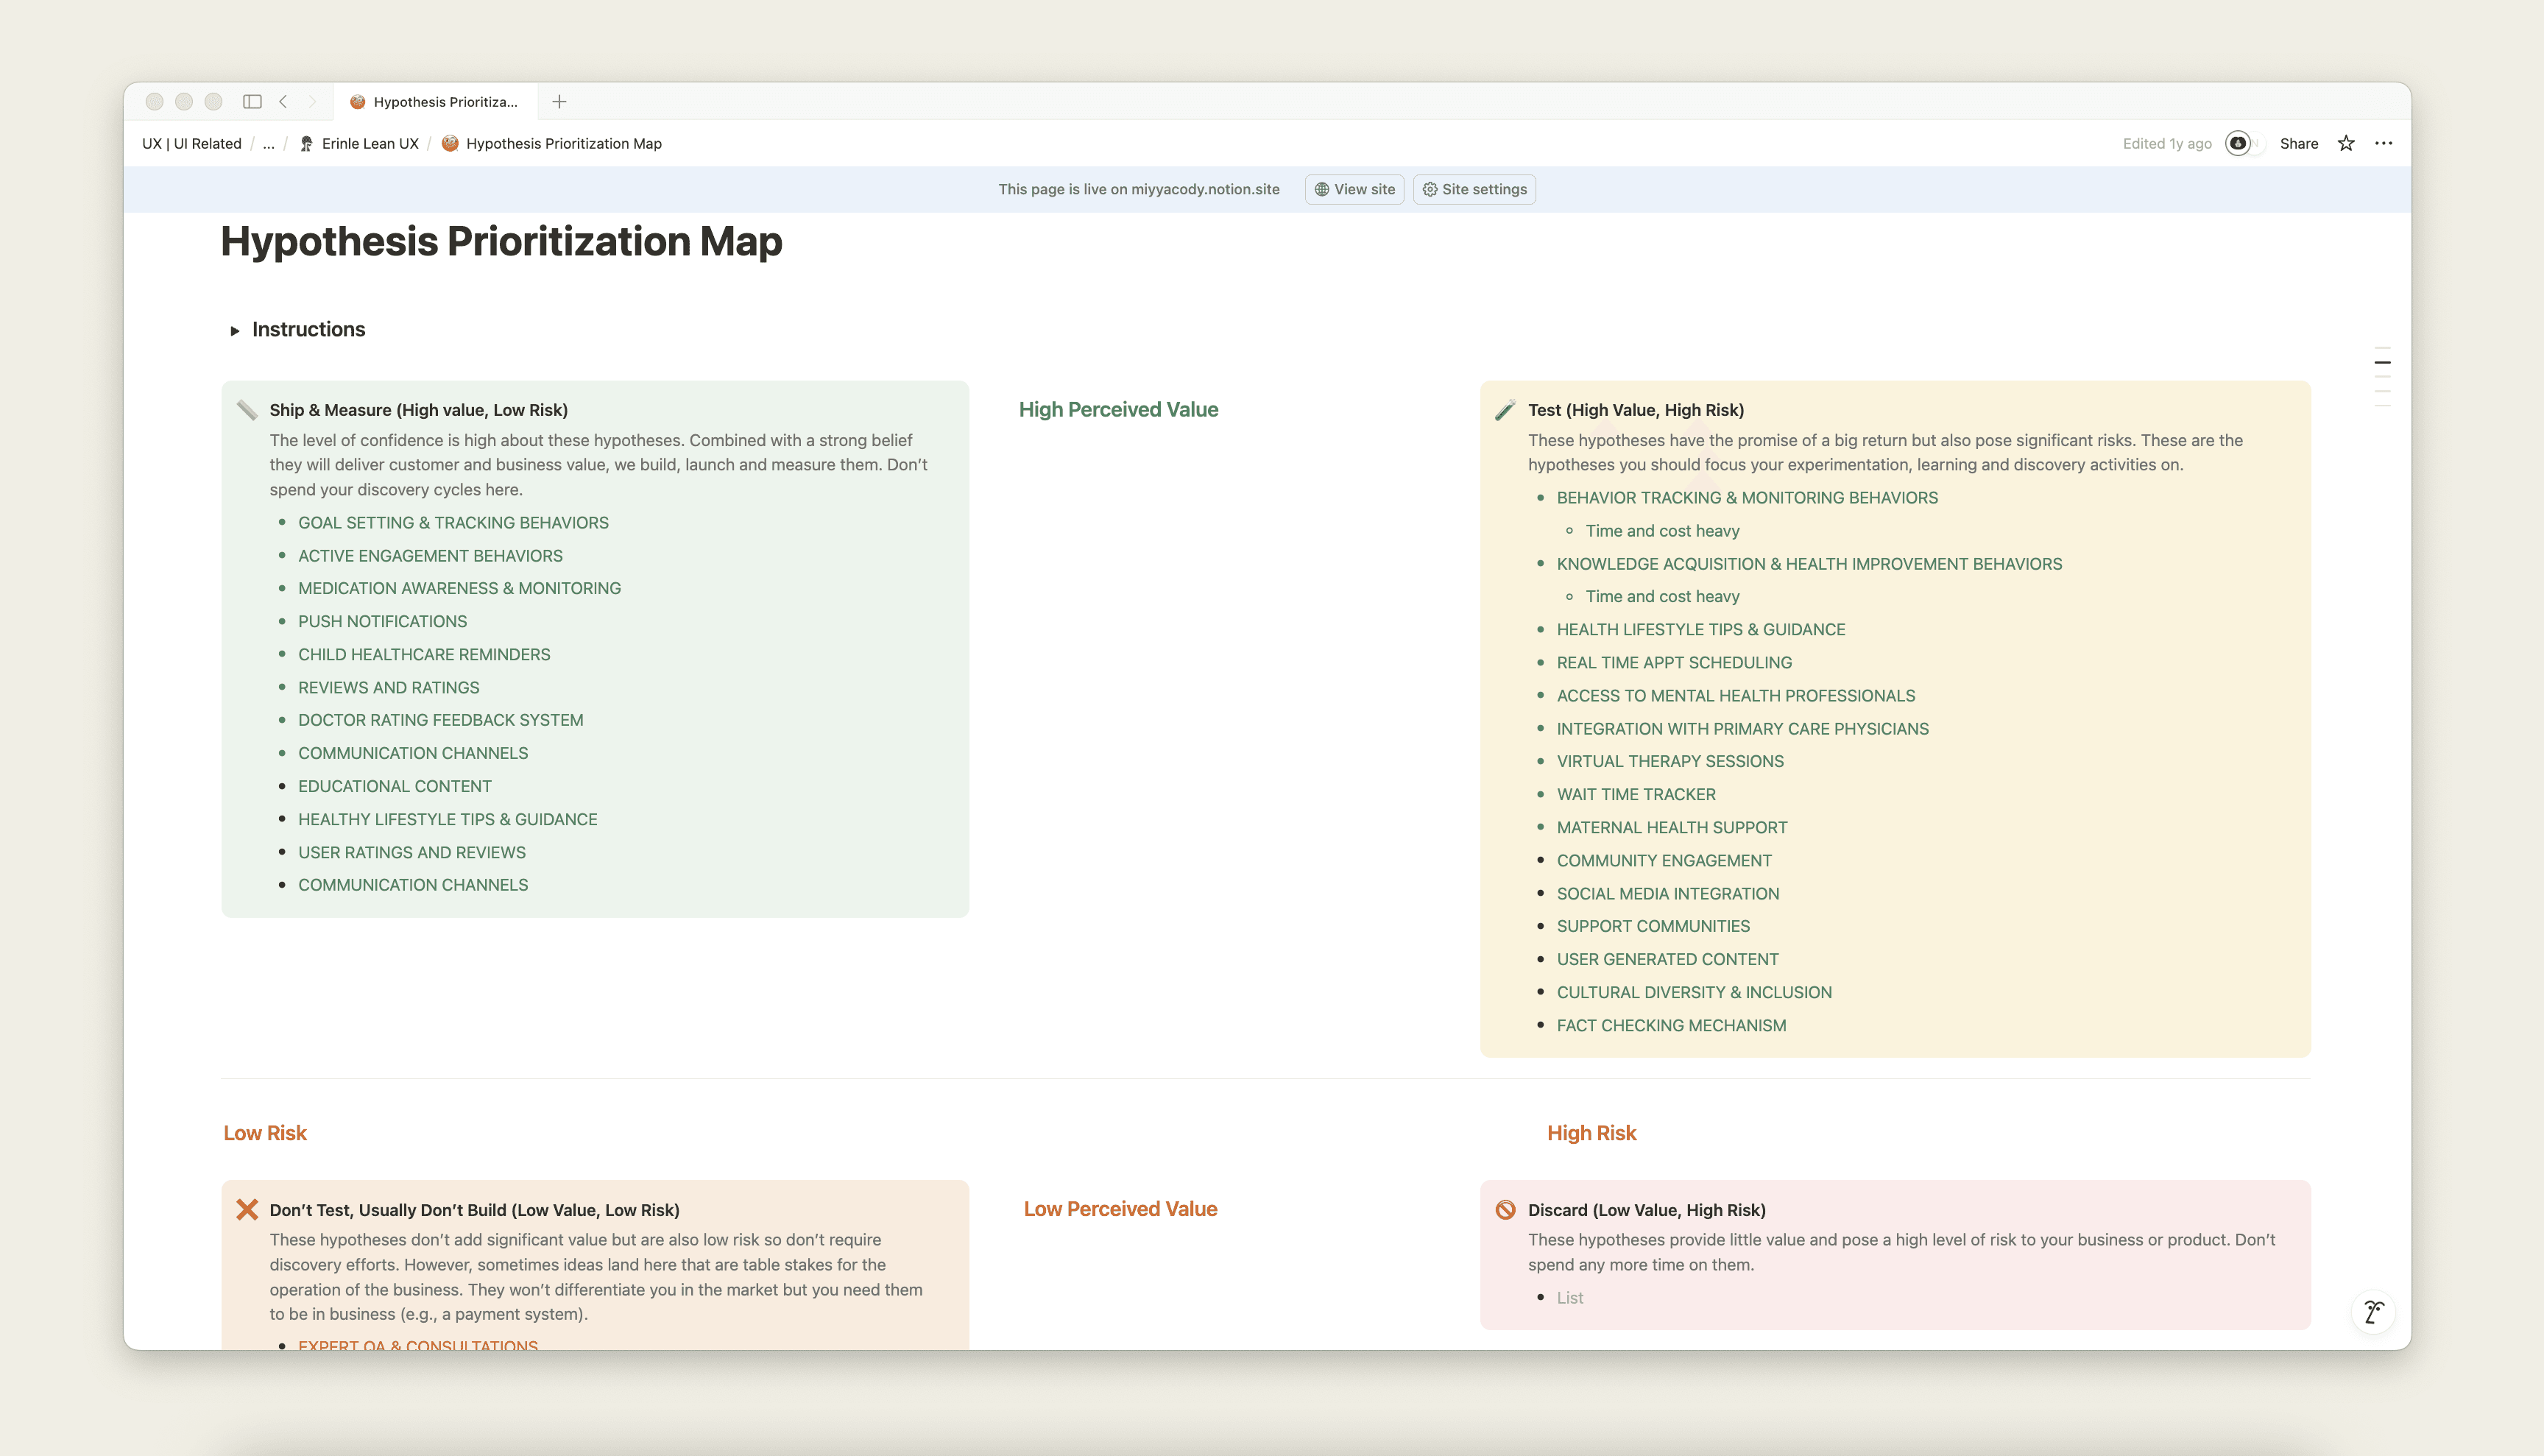Open the Notion AI floating button
Image resolution: width=2544 pixels, height=1456 pixels.
pyautogui.click(x=2373, y=1311)
